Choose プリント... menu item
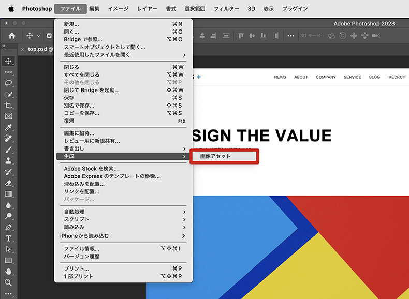This screenshot has width=409, height=299. [x=123, y=269]
